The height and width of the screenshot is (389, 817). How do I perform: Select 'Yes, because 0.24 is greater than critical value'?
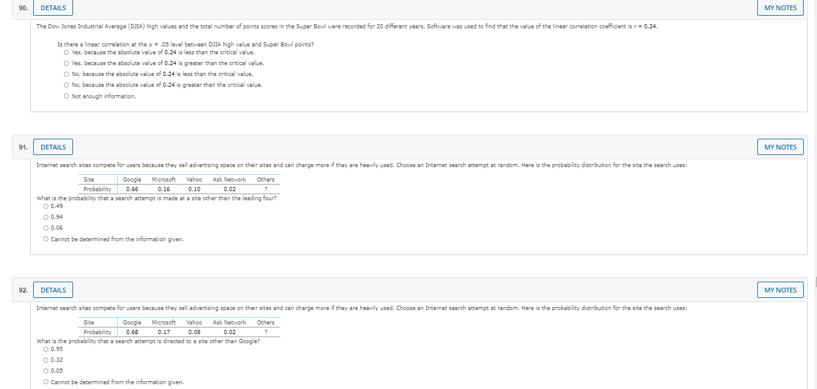[x=66, y=63]
